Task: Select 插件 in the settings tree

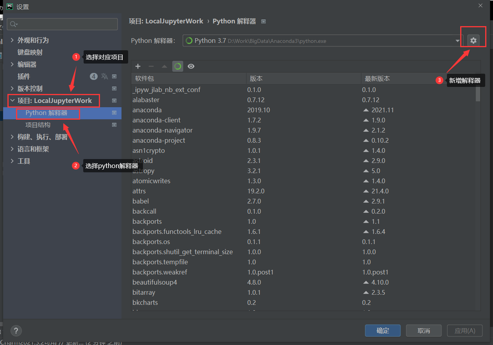Action: click(x=24, y=76)
